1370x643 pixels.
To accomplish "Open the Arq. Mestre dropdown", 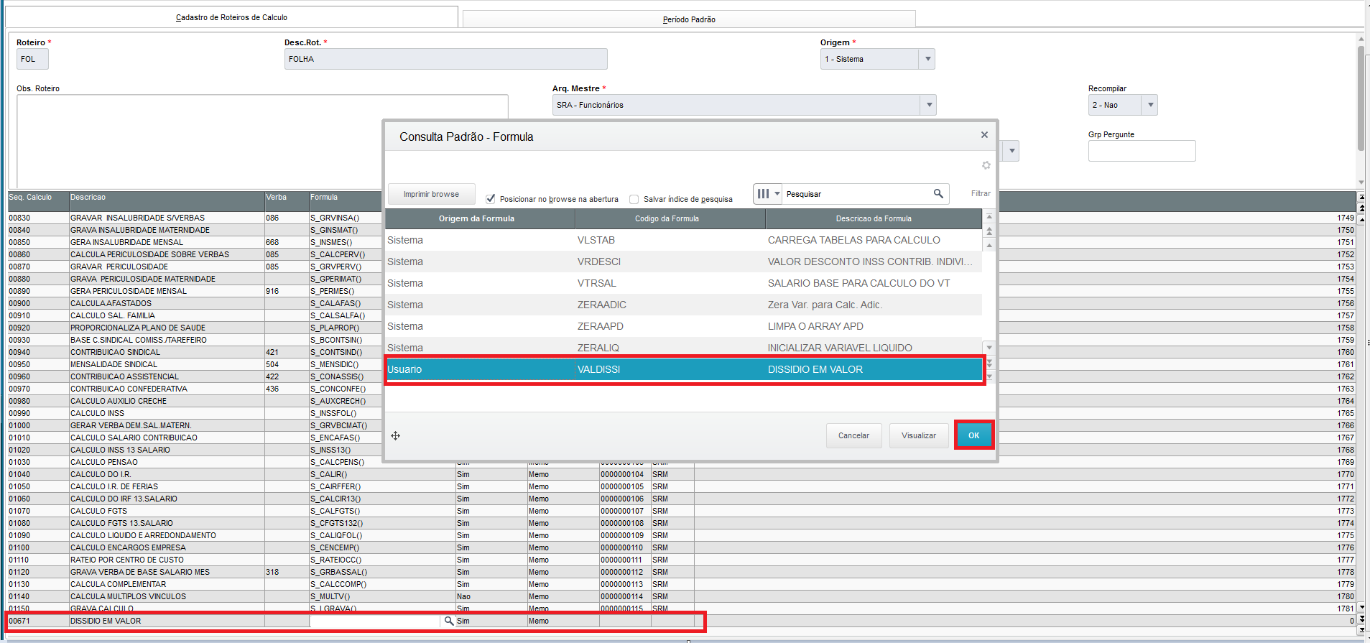I will 929,105.
